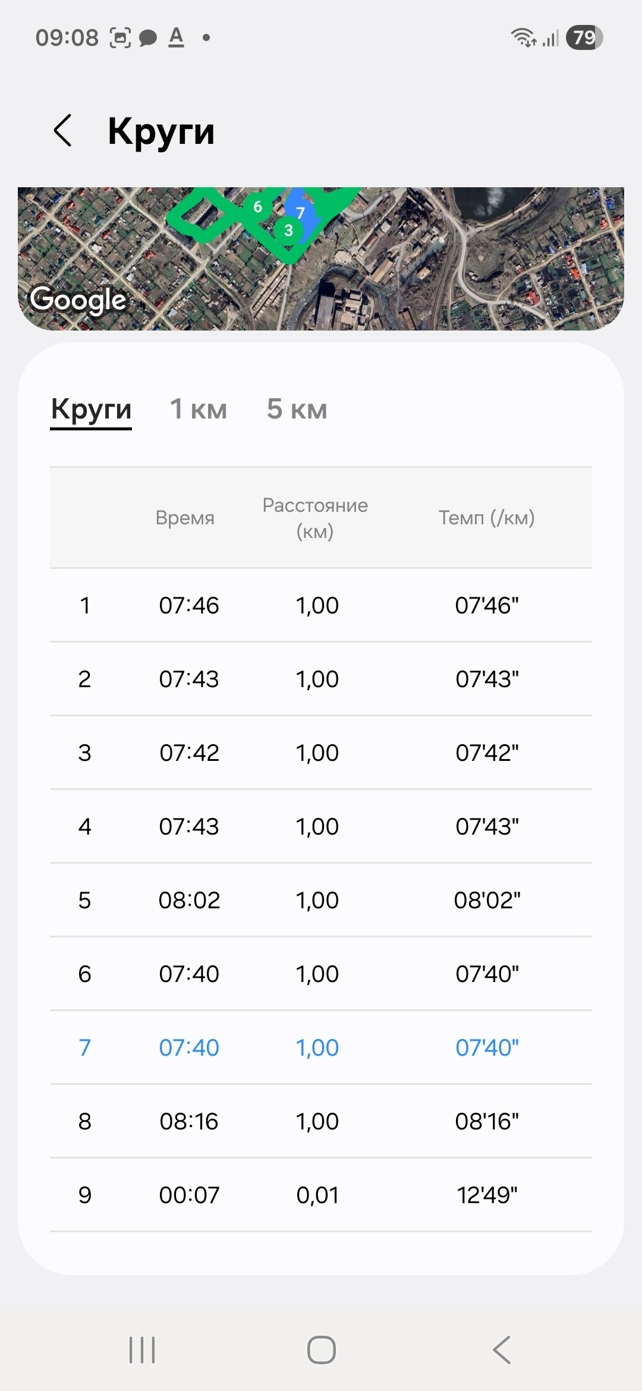This screenshot has width=642, height=1391.
Task: Open the Wi-Fi status icon
Action: [x=523, y=37]
